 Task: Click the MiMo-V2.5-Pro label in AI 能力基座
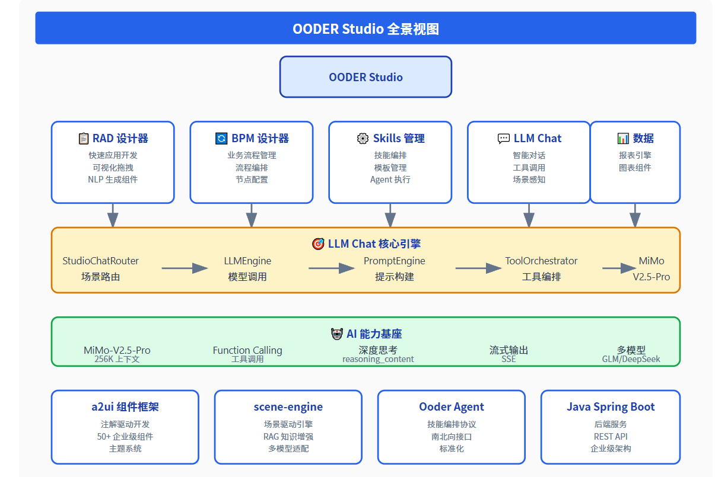(117, 350)
